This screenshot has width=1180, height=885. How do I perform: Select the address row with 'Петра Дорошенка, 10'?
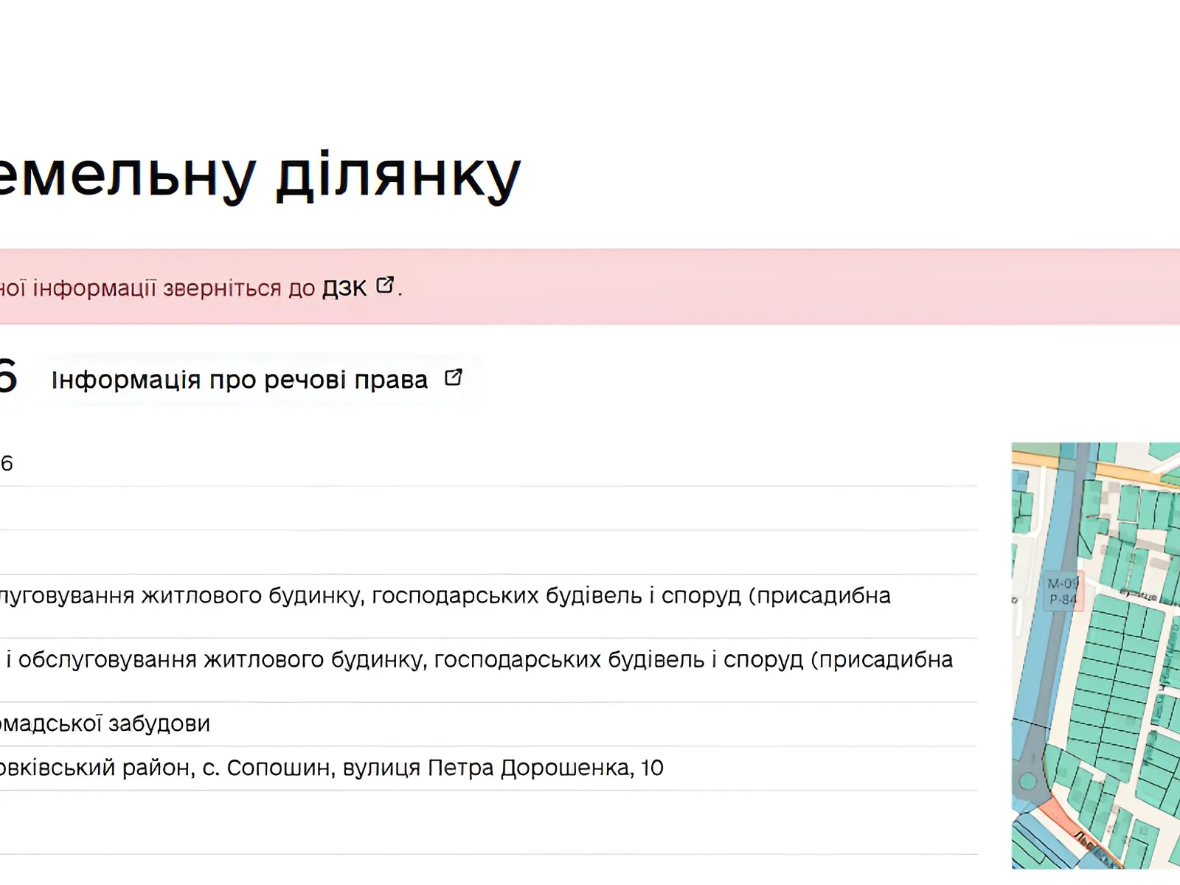coord(332,768)
